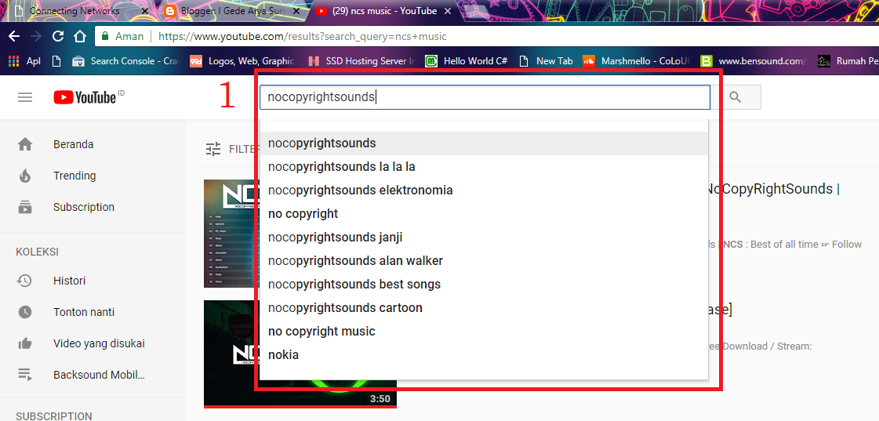Go to the browser home page icon
The height and width of the screenshot is (421, 879).
click(x=80, y=36)
